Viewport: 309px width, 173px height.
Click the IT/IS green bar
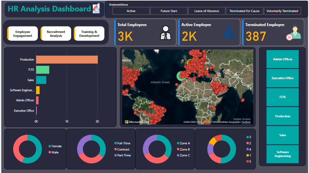point(43,70)
